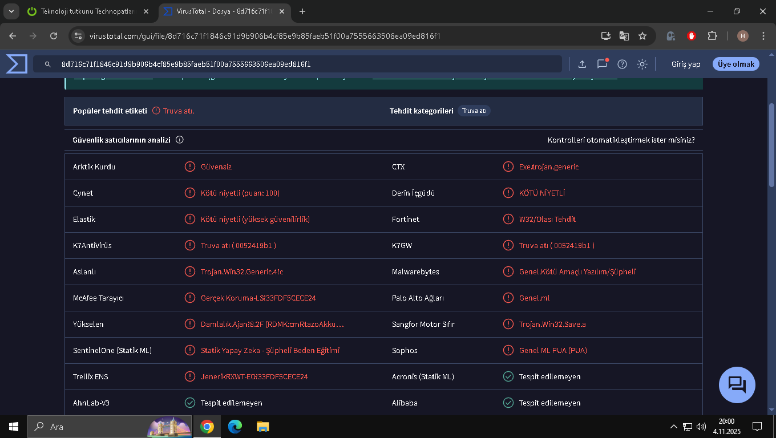Click Tespit edilemeyen for Acronis (Statik ML)
The height and width of the screenshot is (438, 776).
550,376
